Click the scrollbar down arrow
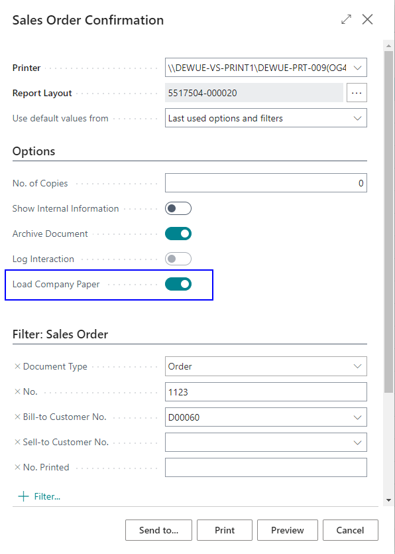Image resolution: width=395 pixels, height=554 pixels. point(388,500)
